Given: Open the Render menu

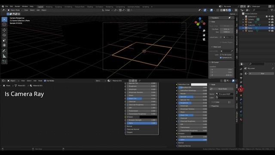Looking at the screenshot, I should 17,6.
